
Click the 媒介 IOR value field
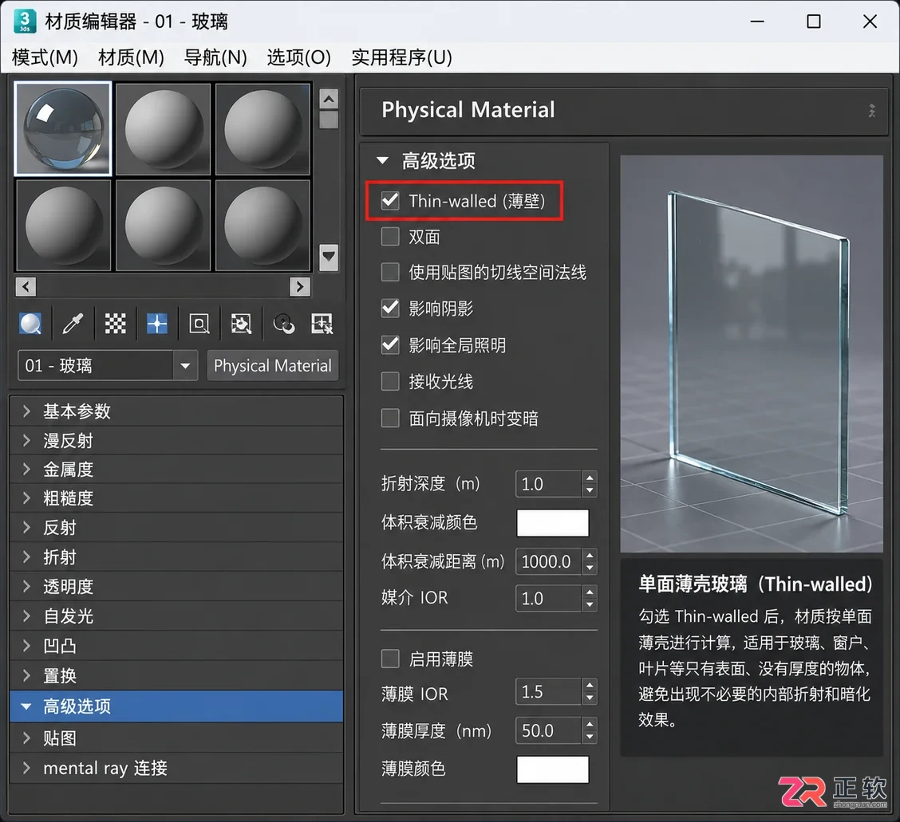(549, 598)
